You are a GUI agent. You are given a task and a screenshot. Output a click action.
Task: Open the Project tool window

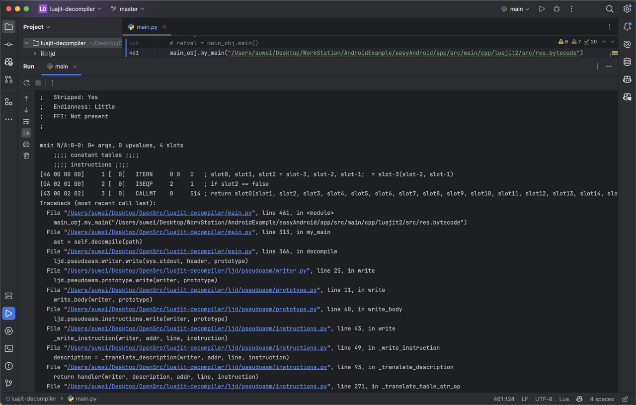pyautogui.click(x=8, y=27)
